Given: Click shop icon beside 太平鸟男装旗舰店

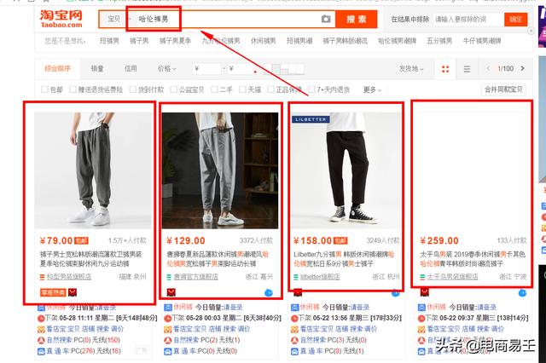Looking at the screenshot, I should [422, 277].
